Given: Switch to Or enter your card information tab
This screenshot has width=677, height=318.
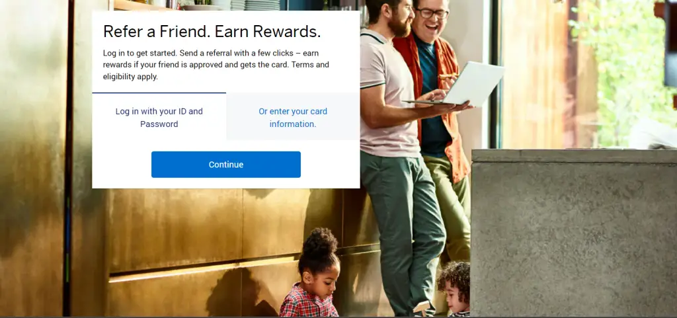Looking at the screenshot, I should coord(293,117).
